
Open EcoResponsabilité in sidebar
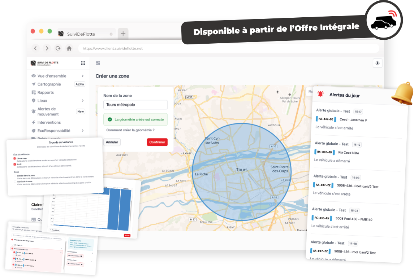(54, 131)
